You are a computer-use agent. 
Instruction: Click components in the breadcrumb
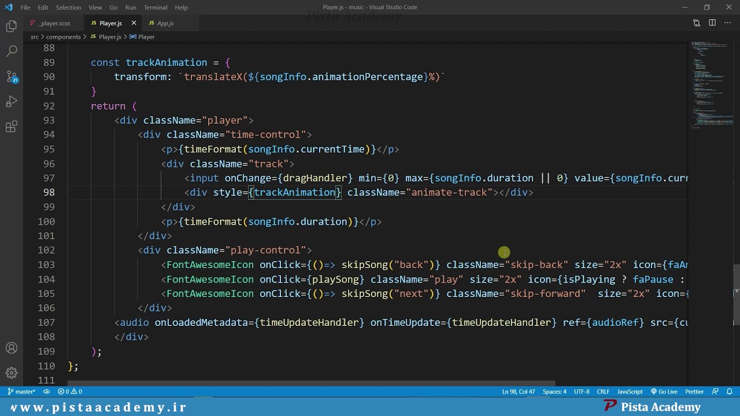[x=64, y=36]
